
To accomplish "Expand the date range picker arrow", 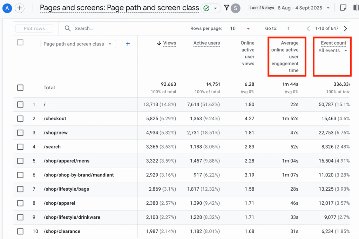I will 328,8.
